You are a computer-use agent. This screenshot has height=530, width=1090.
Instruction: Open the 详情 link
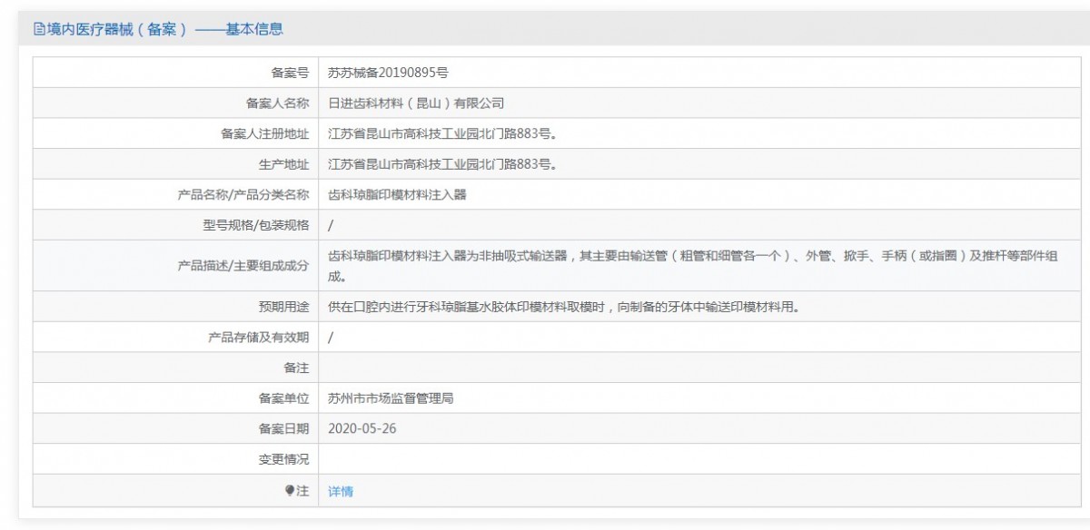click(341, 491)
